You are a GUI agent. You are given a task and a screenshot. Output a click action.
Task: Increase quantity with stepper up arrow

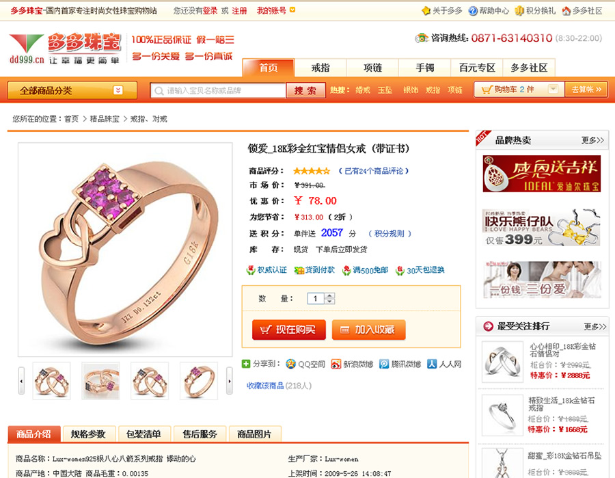[330, 296]
